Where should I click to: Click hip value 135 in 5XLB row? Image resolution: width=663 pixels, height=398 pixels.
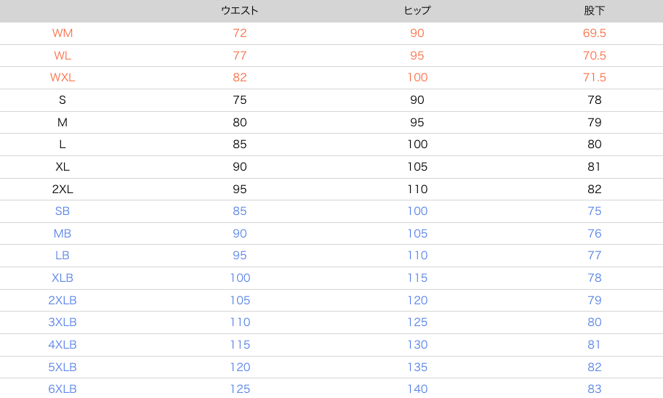[x=417, y=367]
